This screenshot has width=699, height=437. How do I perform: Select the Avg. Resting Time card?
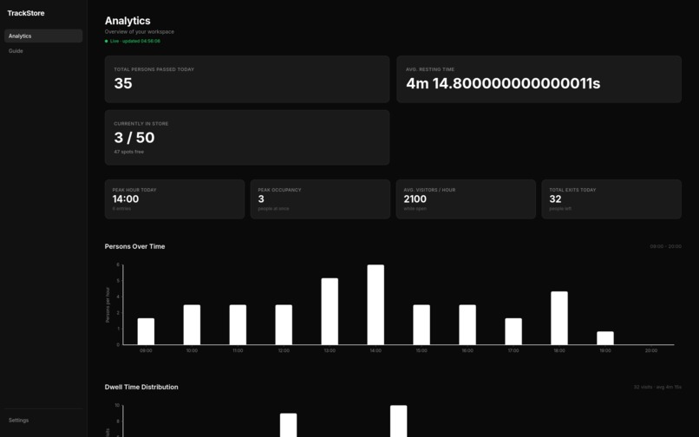[x=539, y=80]
